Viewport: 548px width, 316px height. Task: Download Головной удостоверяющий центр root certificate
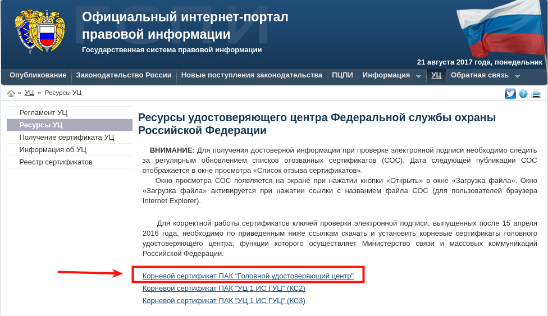coord(248,276)
